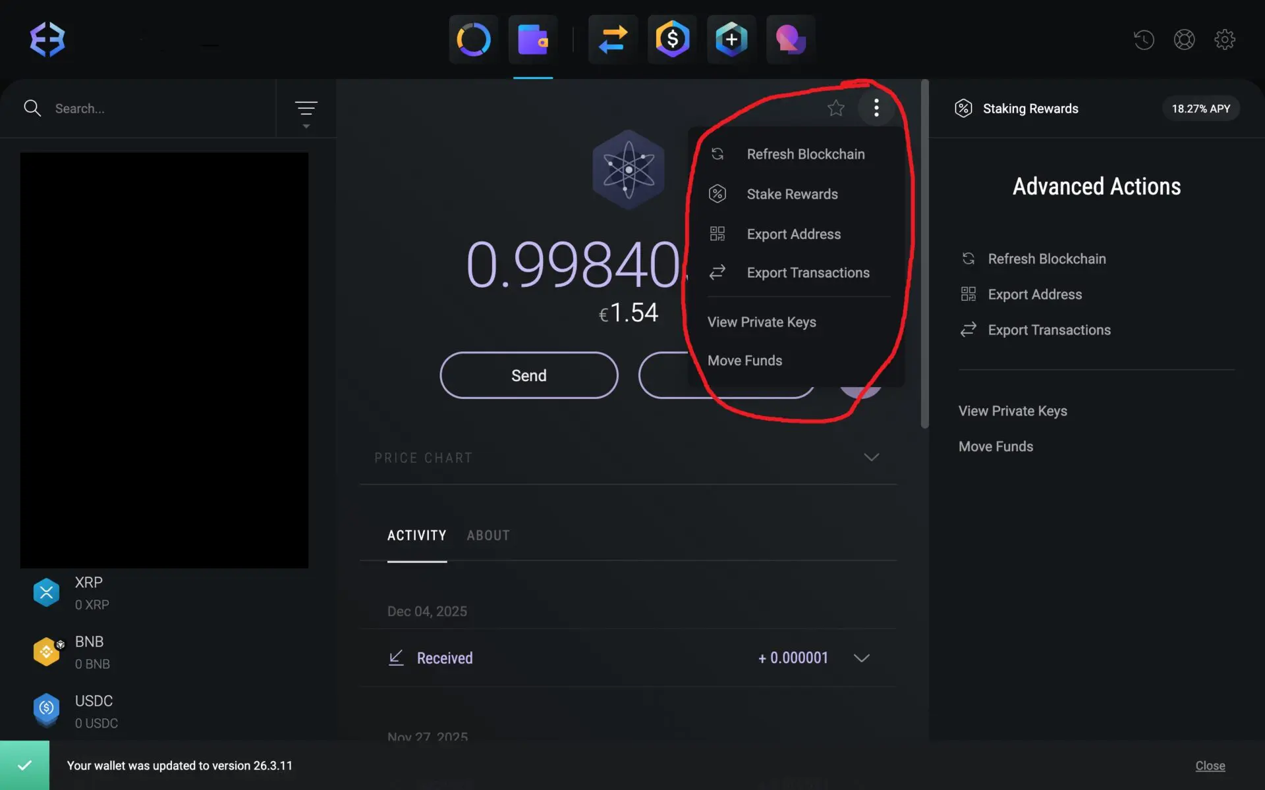
Task: Expand the Received transaction chevron
Action: (x=862, y=658)
